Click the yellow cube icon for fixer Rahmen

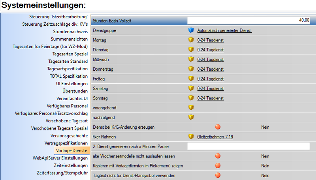click(191, 137)
